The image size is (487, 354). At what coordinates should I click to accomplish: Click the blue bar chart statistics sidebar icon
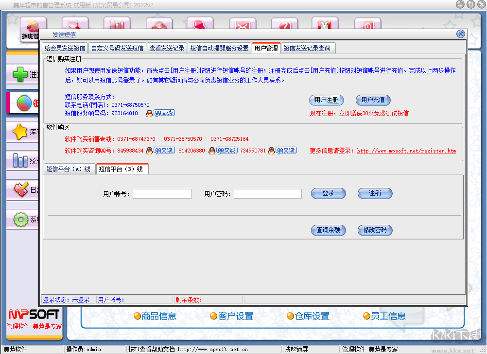pyautogui.click(x=20, y=160)
